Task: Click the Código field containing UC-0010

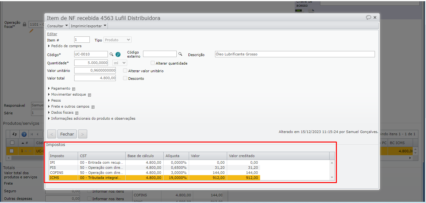Action: pyautogui.click(x=91, y=54)
